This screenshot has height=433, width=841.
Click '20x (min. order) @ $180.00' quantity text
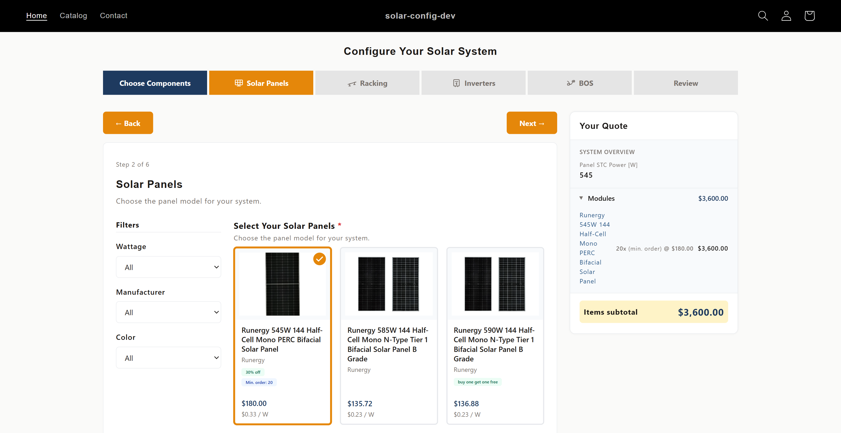(x=654, y=249)
